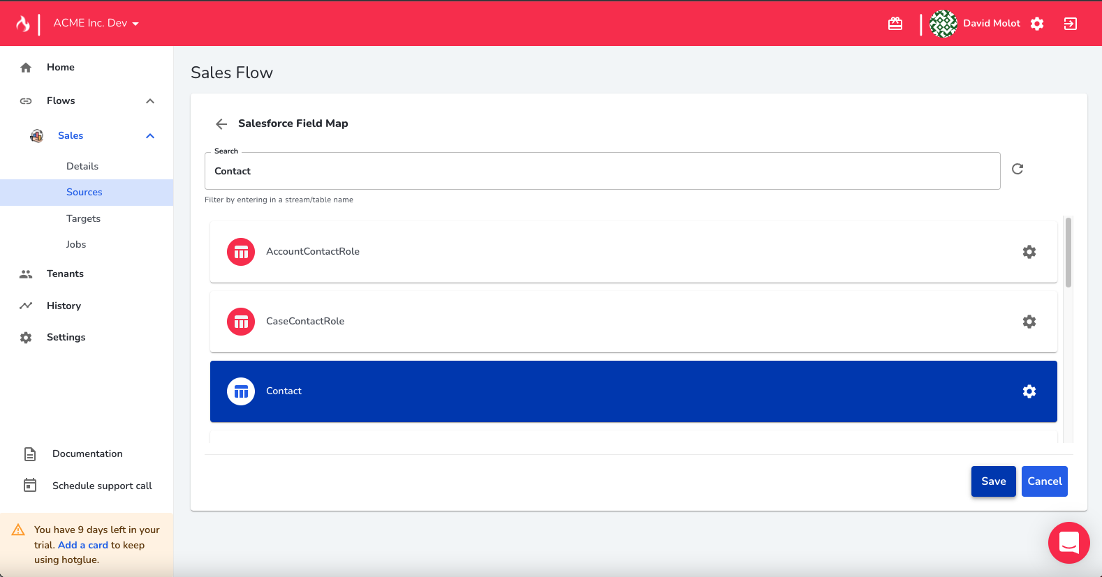Image resolution: width=1102 pixels, height=577 pixels.
Task: Open AccountContactRole gear settings
Action: (x=1029, y=252)
